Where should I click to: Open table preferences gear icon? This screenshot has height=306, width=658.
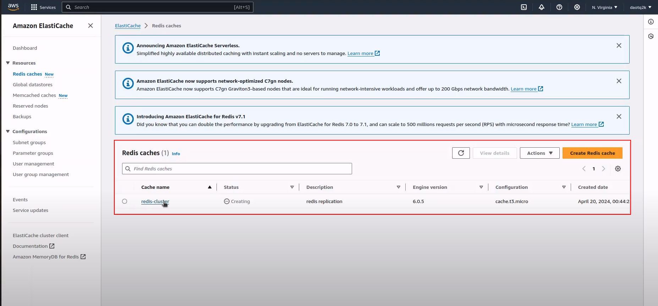pyautogui.click(x=618, y=169)
